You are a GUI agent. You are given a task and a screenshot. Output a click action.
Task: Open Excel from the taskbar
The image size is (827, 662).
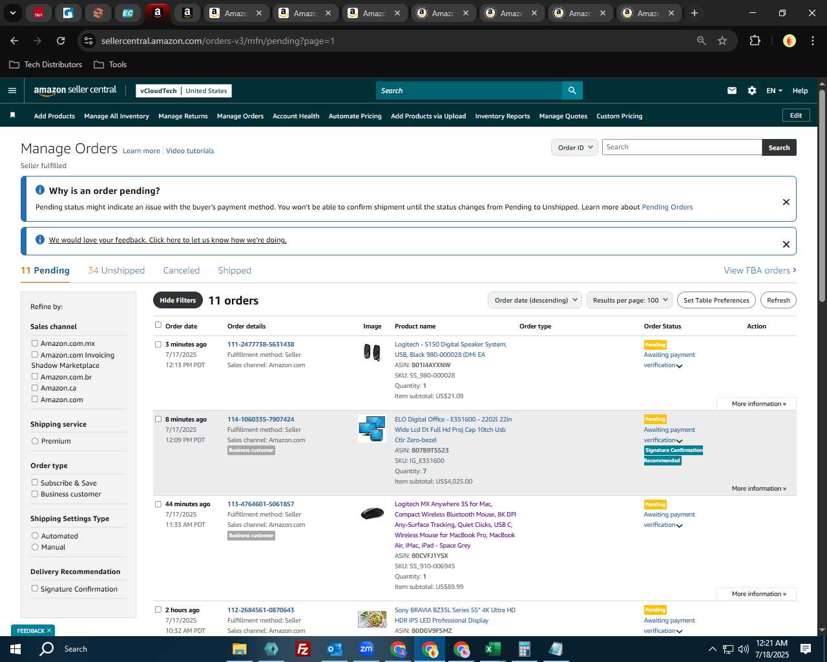pyautogui.click(x=493, y=649)
